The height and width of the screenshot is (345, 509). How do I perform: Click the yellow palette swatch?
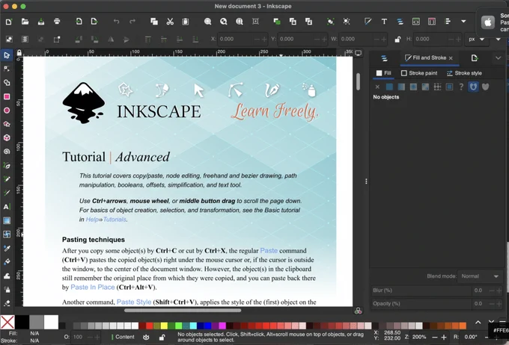pyautogui.click(x=164, y=326)
